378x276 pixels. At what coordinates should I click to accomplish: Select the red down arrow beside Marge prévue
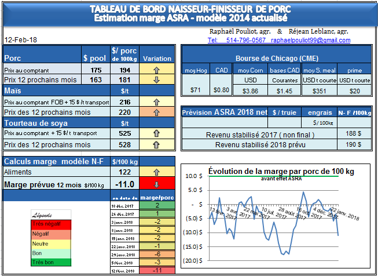point(156,184)
